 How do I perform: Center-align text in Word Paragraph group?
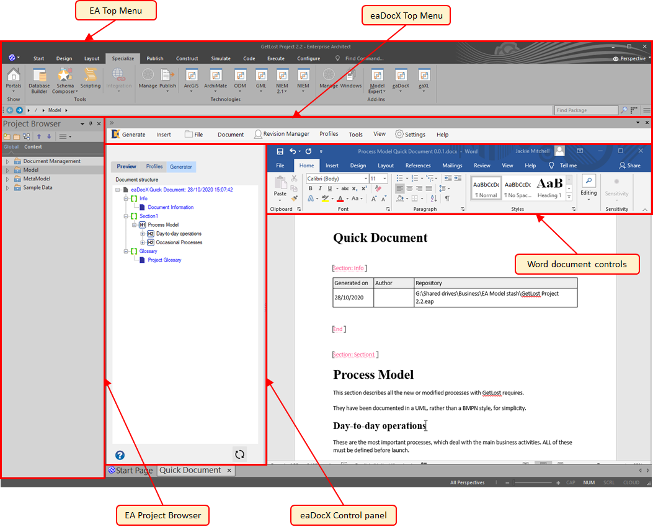(409, 188)
